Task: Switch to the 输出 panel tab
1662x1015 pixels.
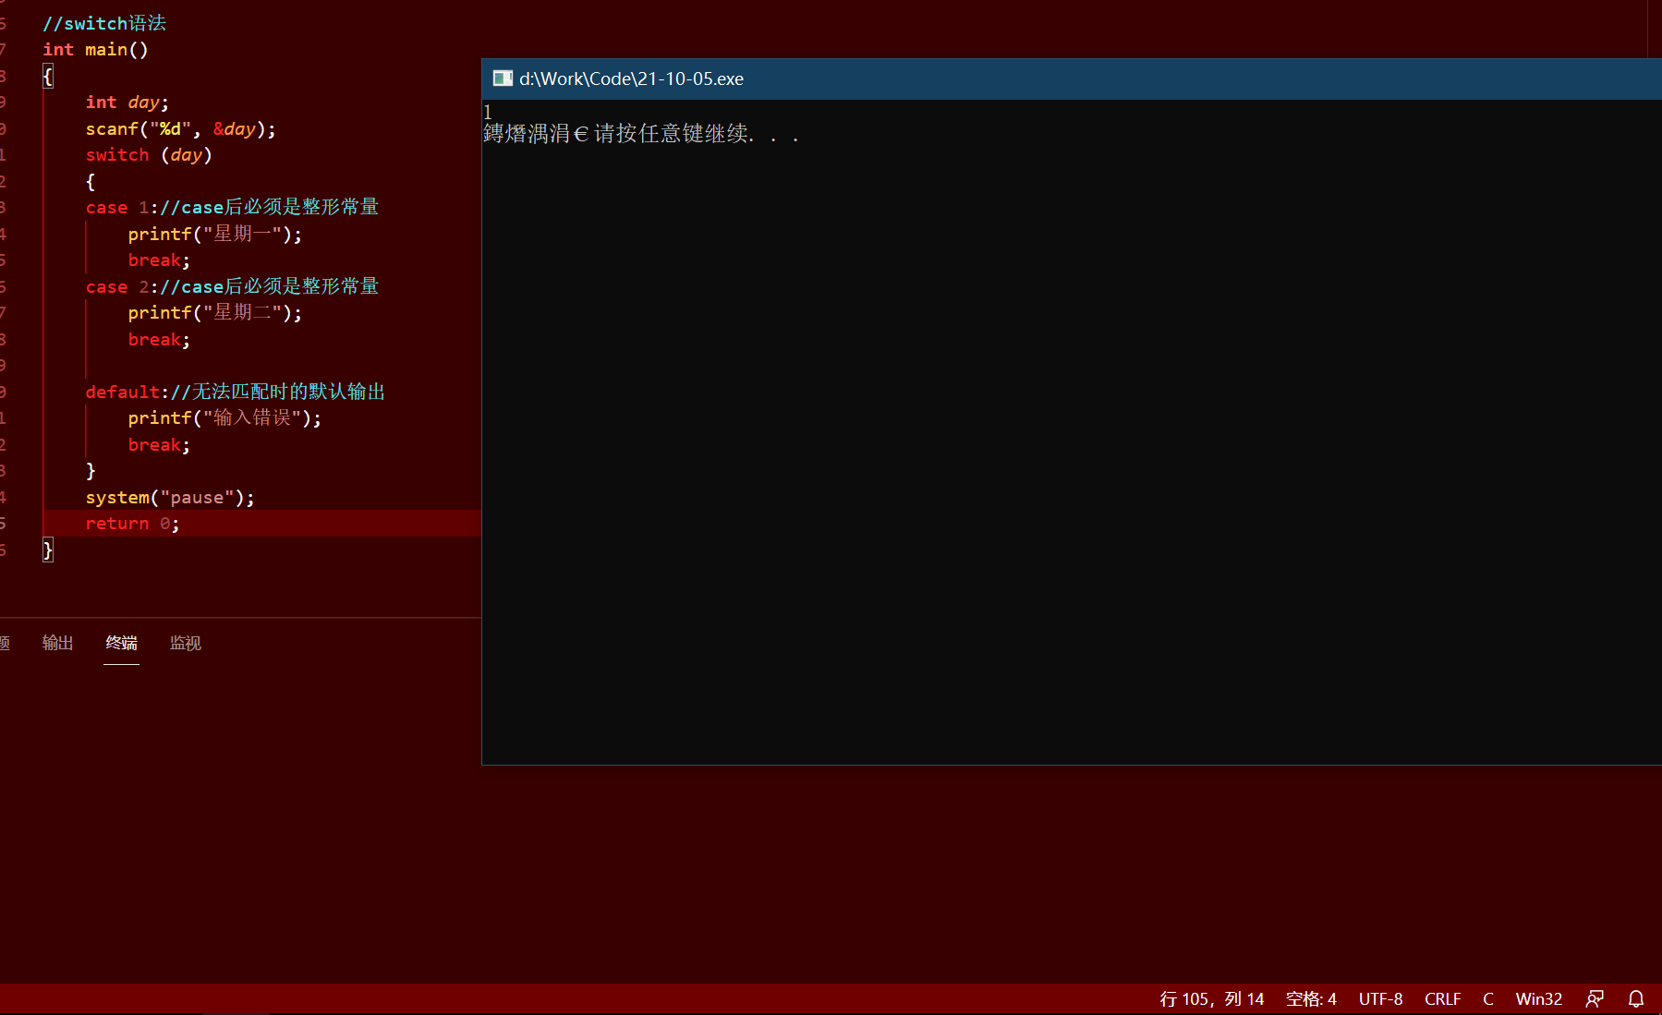Action: (57, 643)
